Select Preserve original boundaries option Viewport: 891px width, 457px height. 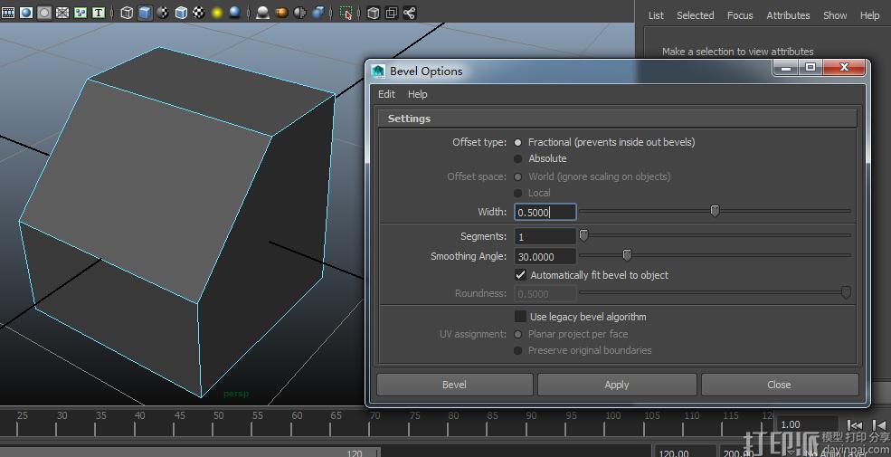click(517, 351)
